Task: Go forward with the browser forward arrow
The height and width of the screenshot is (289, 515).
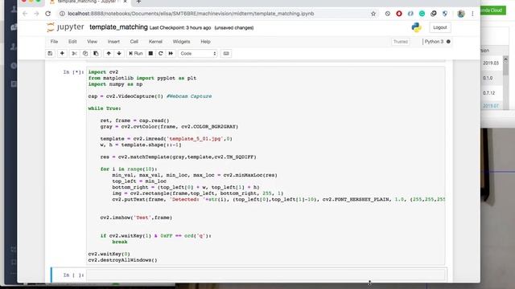Action: (36, 14)
